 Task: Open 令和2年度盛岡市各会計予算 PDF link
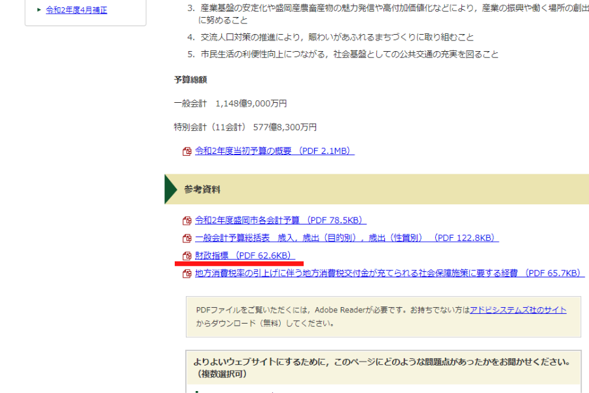(x=280, y=221)
